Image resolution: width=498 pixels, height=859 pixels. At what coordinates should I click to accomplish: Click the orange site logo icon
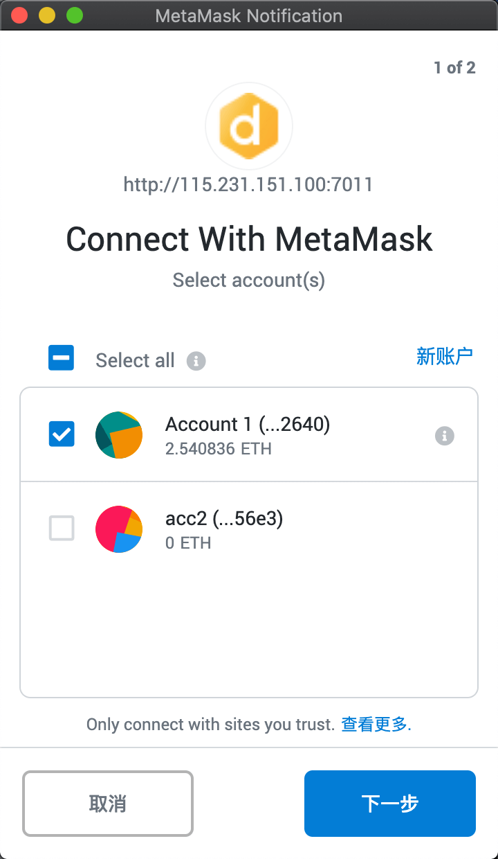(249, 126)
